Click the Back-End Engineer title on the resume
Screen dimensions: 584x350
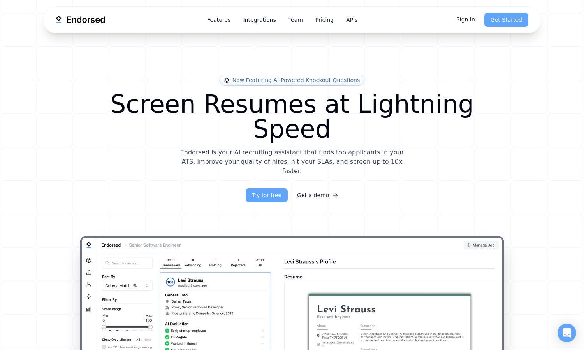334,317
